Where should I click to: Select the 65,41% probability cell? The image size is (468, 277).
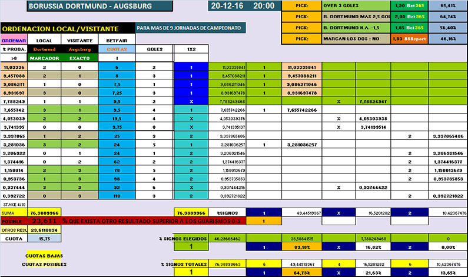click(x=448, y=6)
